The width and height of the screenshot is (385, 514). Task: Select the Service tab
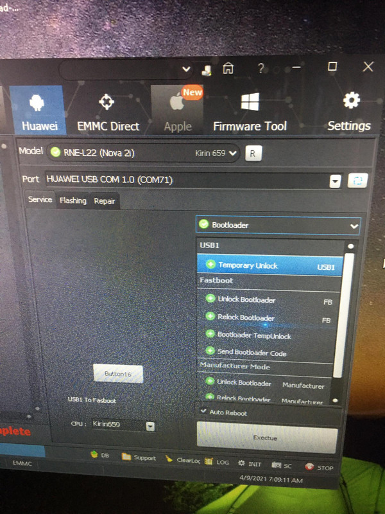(40, 200)
